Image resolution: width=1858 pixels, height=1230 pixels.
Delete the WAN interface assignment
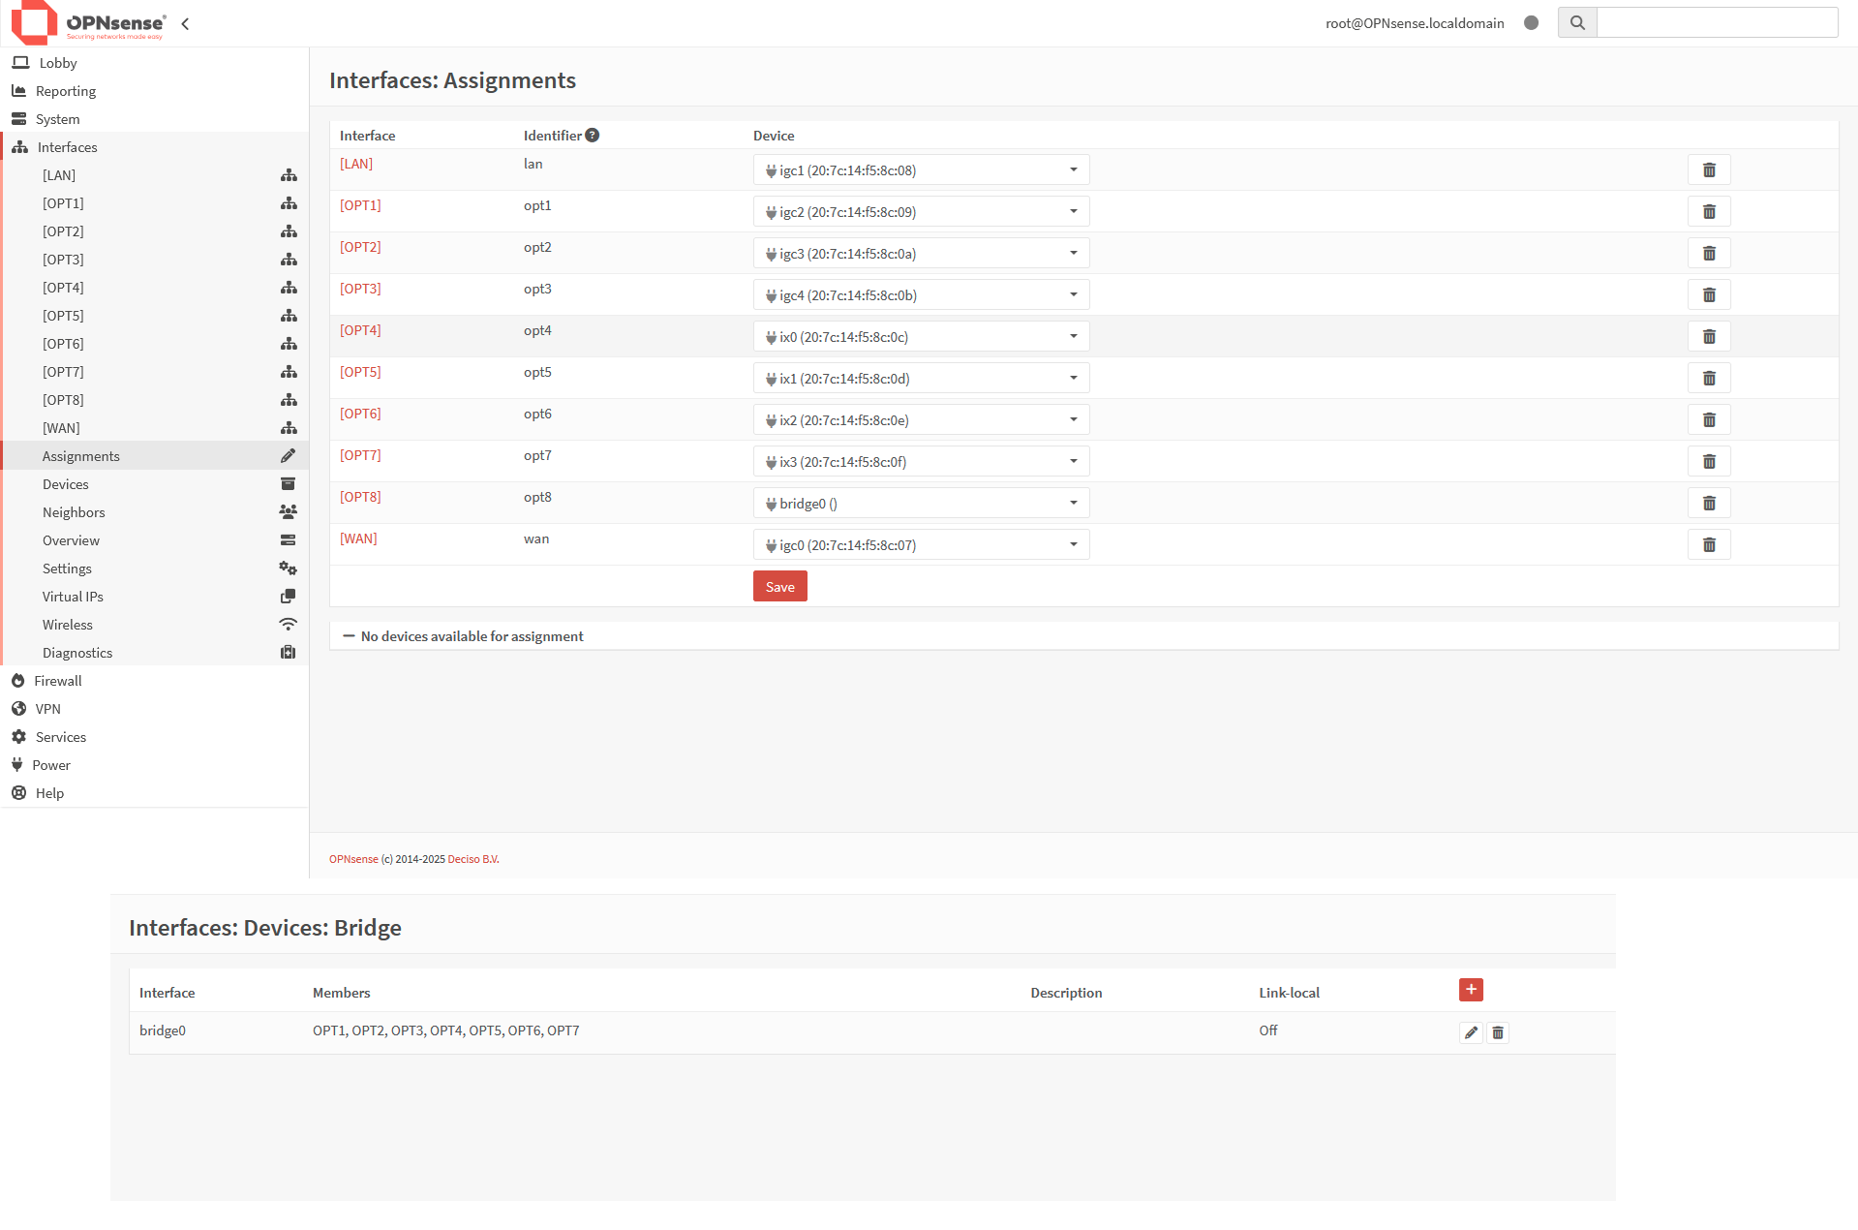(x=1709, y=545)
